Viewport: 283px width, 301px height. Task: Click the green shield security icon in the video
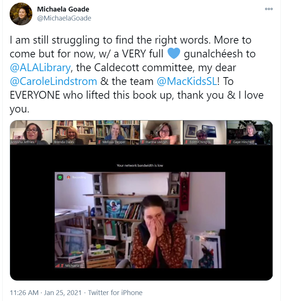coord(60,177)
